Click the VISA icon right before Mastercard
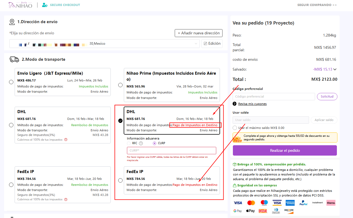Screen dimensions: 353x218 click(238, 203)
